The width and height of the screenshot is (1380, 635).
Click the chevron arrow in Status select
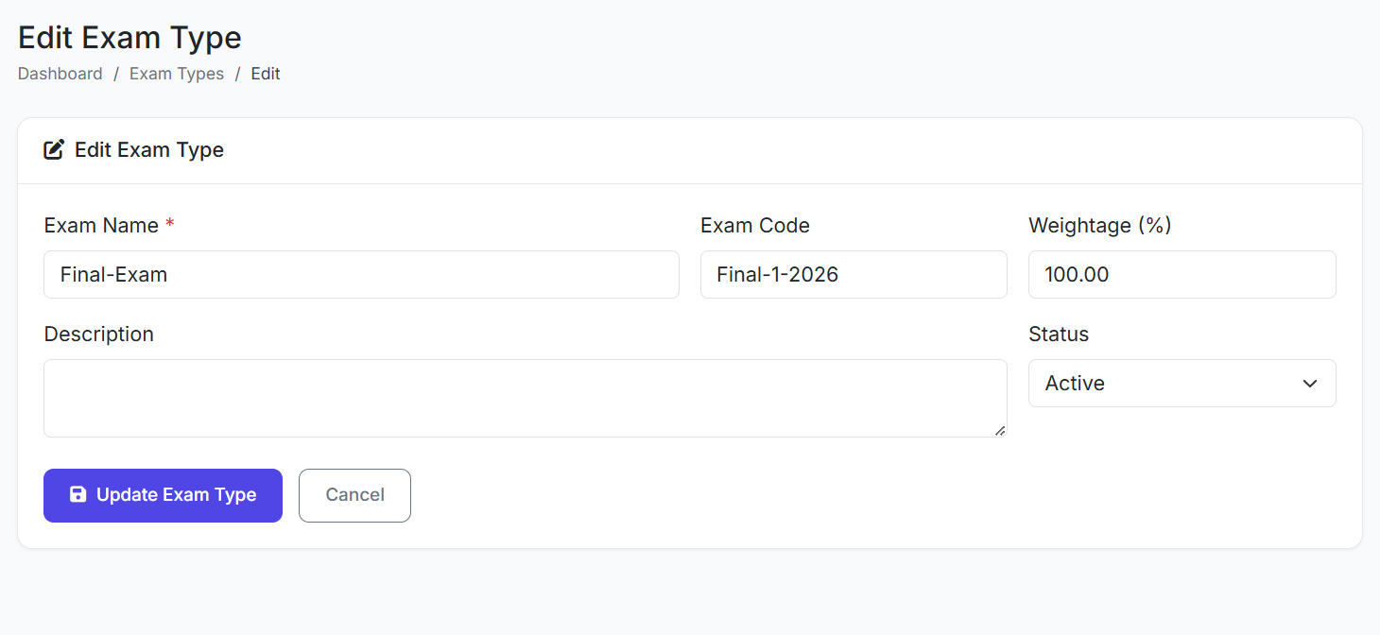point(1310,384)
